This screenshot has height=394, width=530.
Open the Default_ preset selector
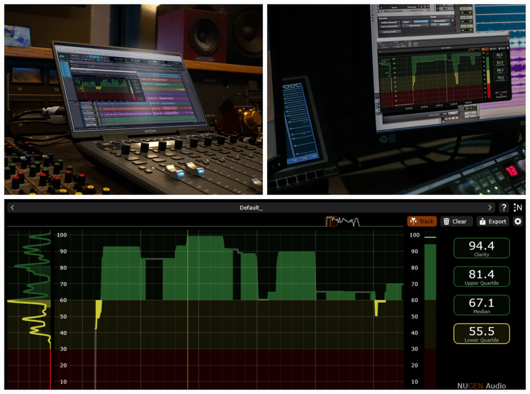point(252,207)
